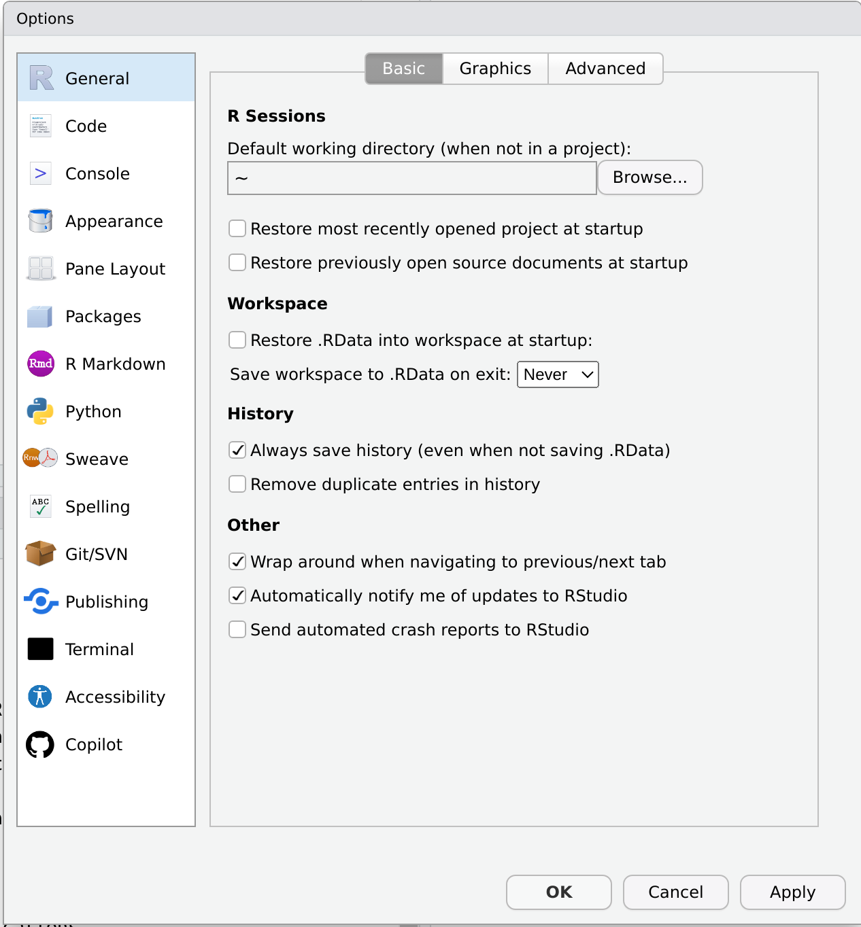Image resolution: width=861 pixels, height=927 pixels.
Task: Open Python settings via the Python logo
Action: click(x=40, y=411)
